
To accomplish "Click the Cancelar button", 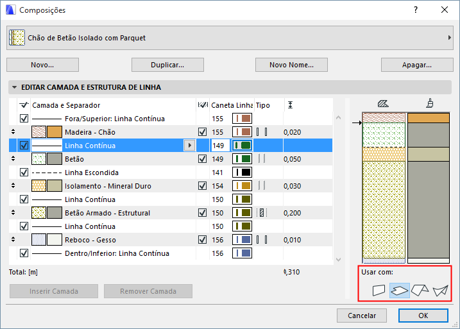I will 362,316.
